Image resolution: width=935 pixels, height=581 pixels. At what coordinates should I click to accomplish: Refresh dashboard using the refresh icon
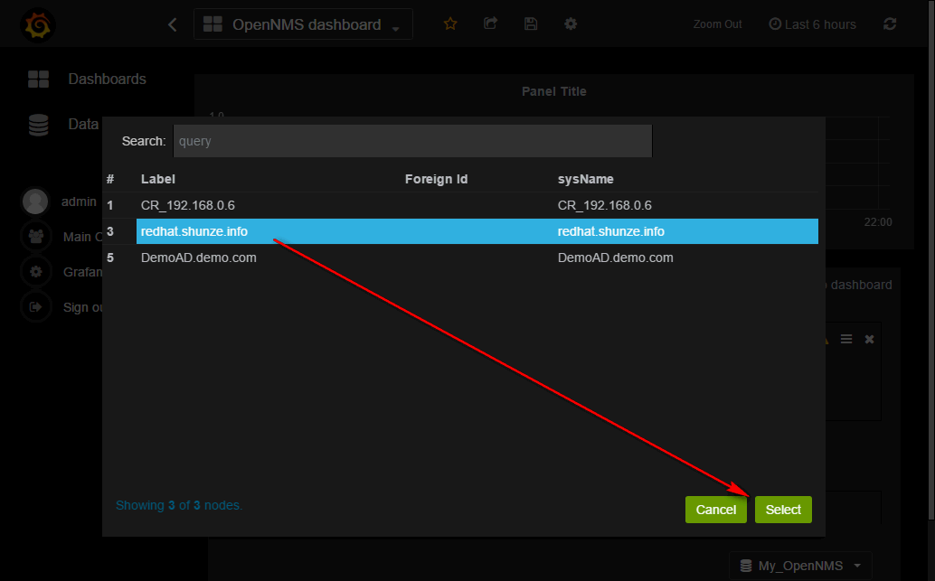890,23
